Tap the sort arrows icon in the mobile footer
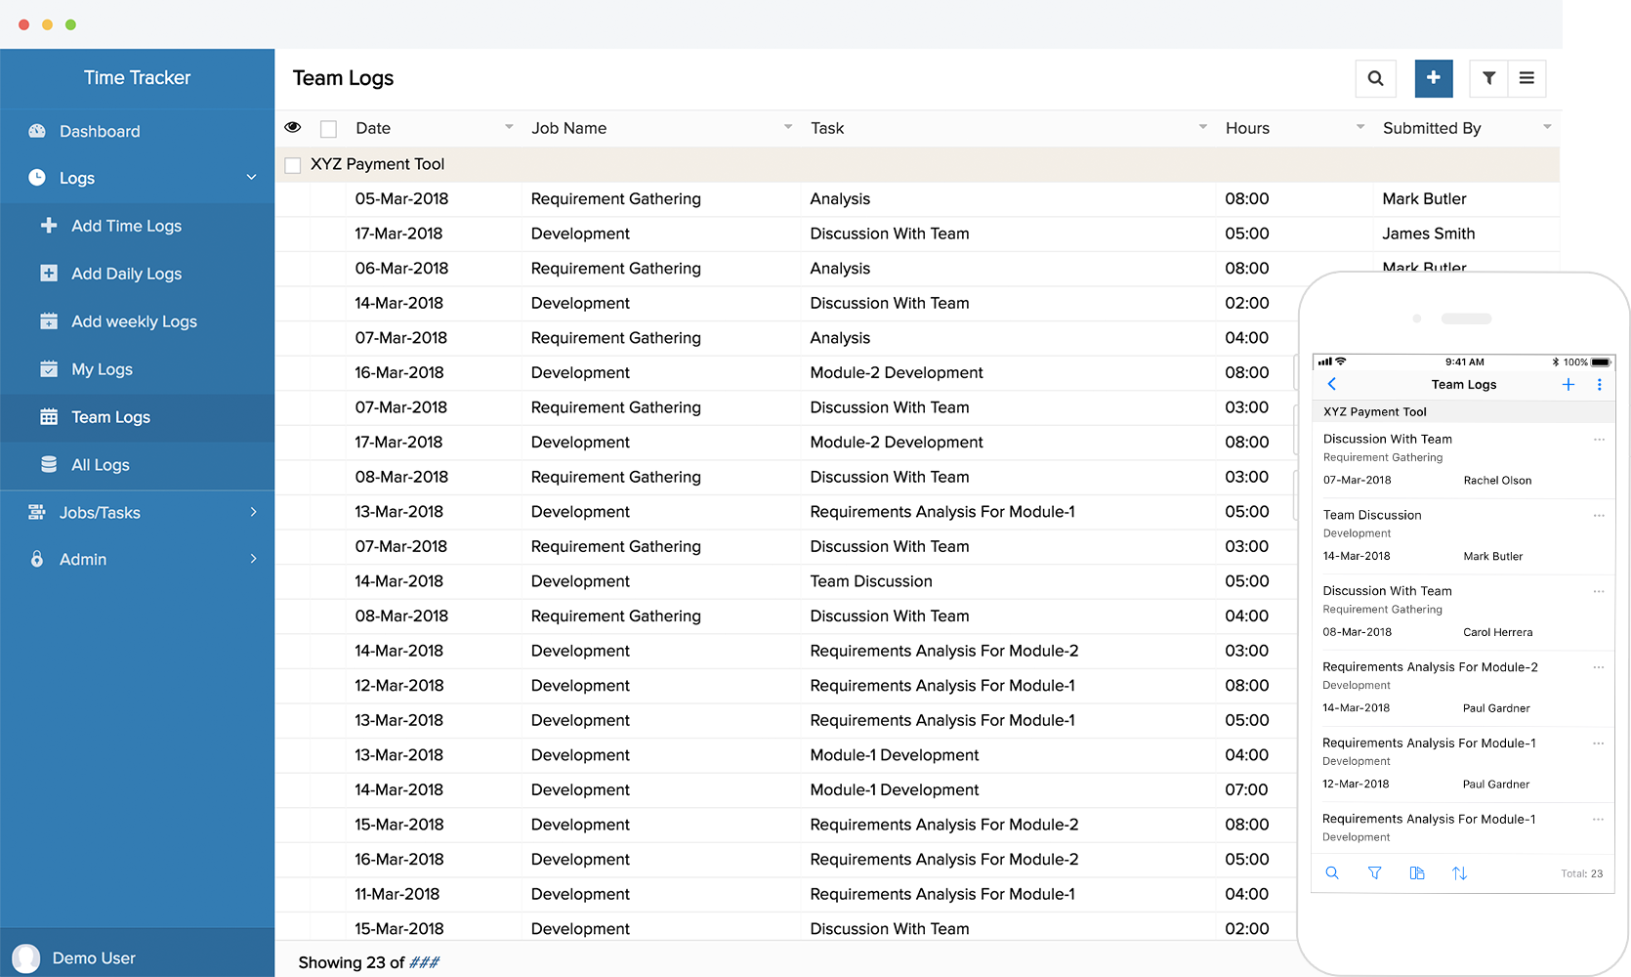 point(1459,873)
